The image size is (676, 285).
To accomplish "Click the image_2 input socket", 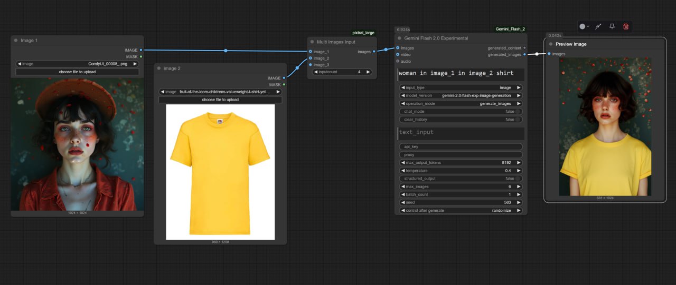I will pyautogui.click(x=310, y=58).
